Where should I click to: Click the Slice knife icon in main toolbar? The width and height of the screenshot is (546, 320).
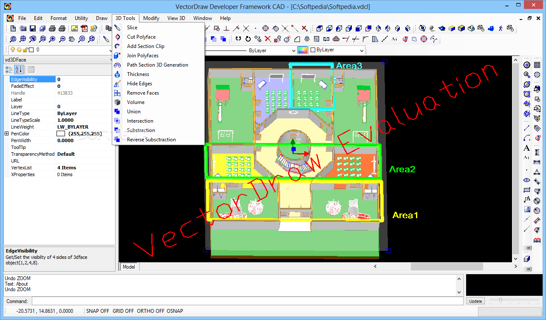coord(106,39)
